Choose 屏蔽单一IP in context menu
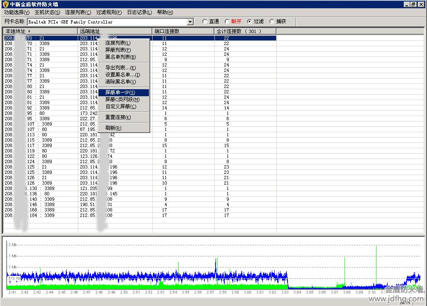 [120, 93]
